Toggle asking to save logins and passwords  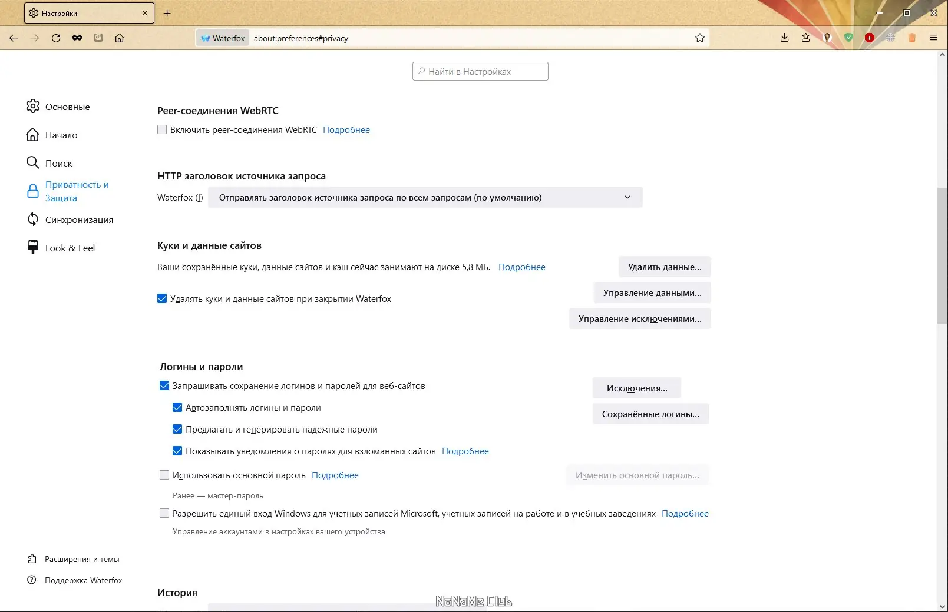[164, 385]
